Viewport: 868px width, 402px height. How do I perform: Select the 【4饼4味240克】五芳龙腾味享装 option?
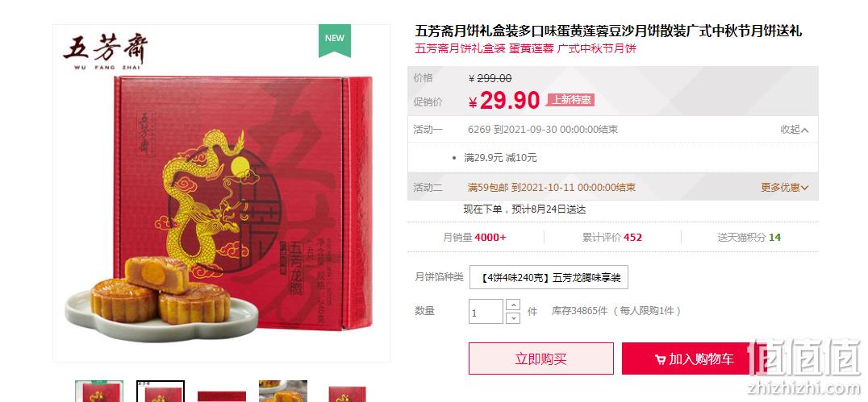click(549, 278)
